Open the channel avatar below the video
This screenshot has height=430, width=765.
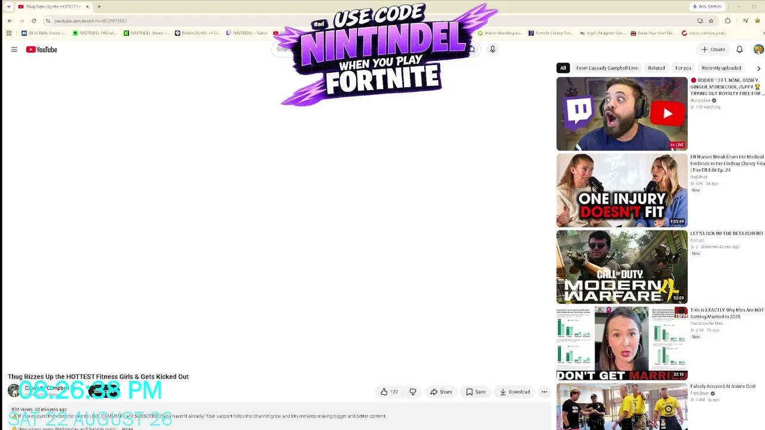tap(14, 391)
